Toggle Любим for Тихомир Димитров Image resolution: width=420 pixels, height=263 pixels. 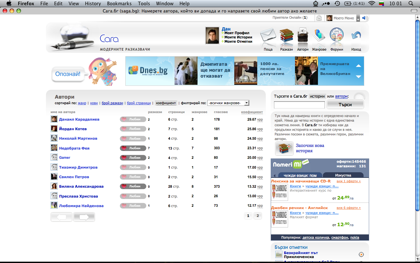click(133, 167)
